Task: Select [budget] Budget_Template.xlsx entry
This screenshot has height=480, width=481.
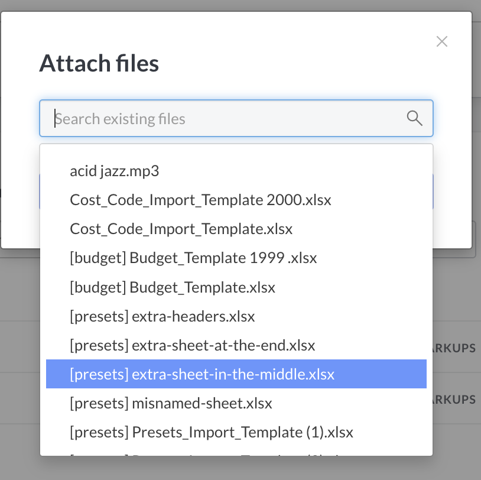Action: pyautogui.click(x=173, y=287)
